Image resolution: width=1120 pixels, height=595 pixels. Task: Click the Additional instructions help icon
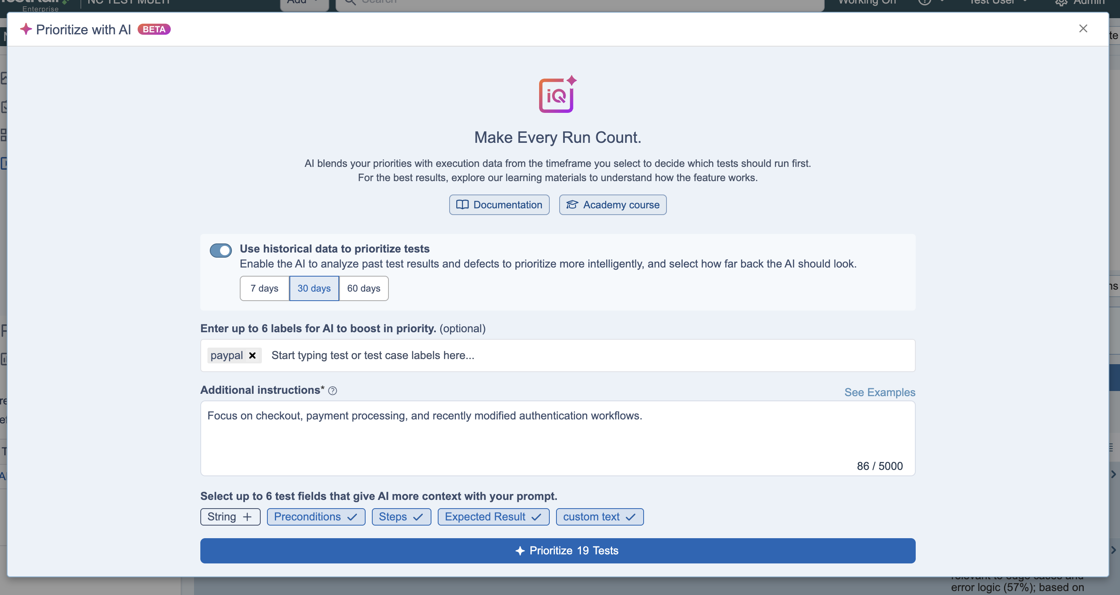[332, 391]
